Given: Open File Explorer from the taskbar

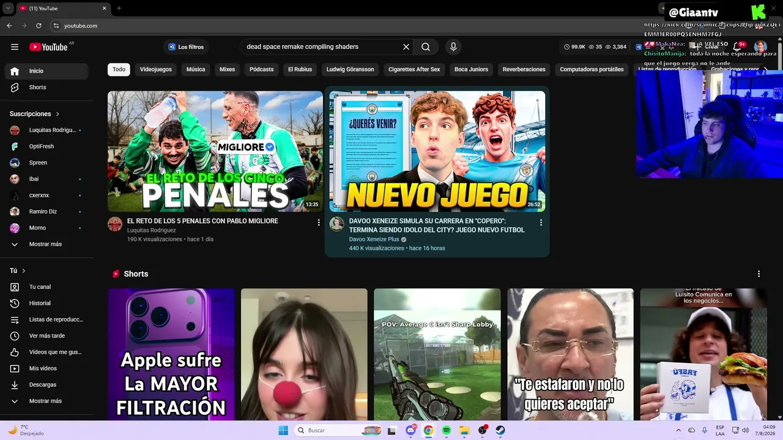Looking at the screenshot, I should click(x=464, y=430).
